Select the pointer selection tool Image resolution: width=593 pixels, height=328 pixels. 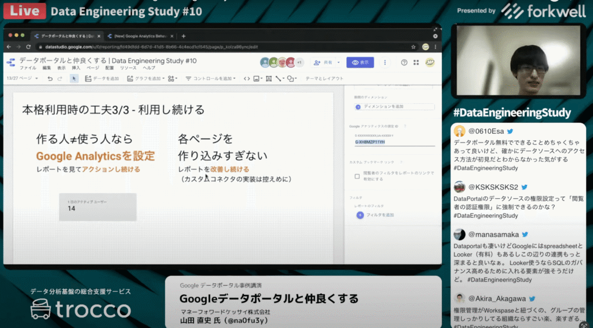[74, 79]
